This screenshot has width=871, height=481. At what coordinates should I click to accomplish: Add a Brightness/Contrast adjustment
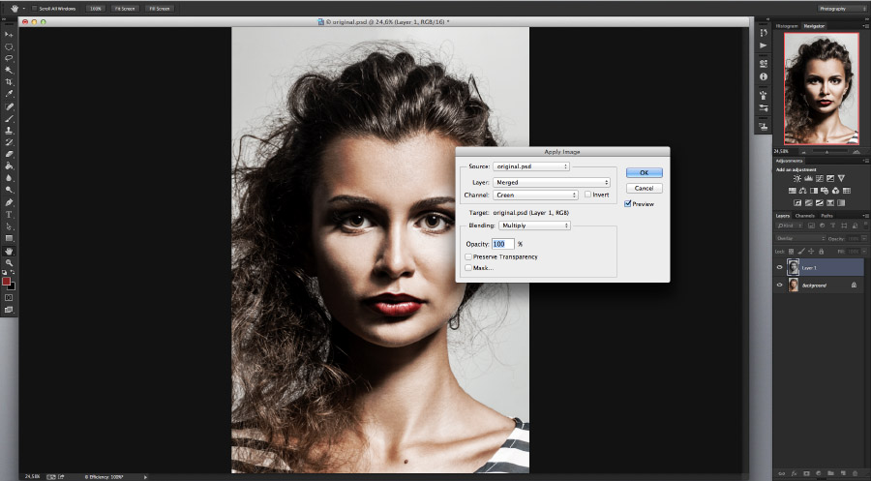coord(797,179)
